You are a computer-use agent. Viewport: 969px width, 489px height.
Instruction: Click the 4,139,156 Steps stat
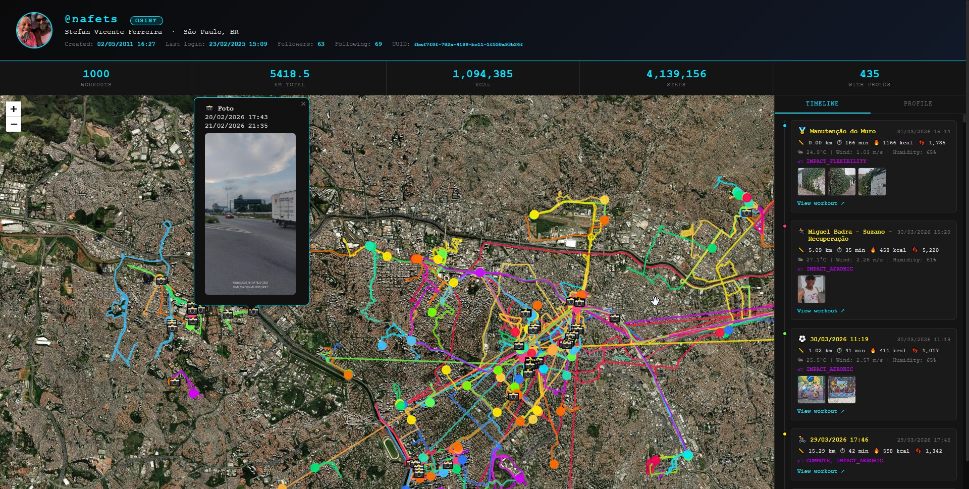click(676, 78)
